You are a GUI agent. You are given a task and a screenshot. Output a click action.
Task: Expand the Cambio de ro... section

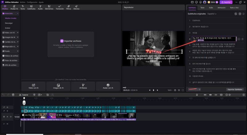point(18,42)
